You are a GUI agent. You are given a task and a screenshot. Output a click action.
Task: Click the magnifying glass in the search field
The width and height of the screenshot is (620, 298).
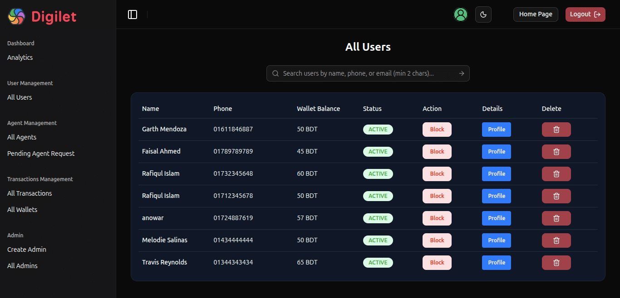[x=276, y=73]
